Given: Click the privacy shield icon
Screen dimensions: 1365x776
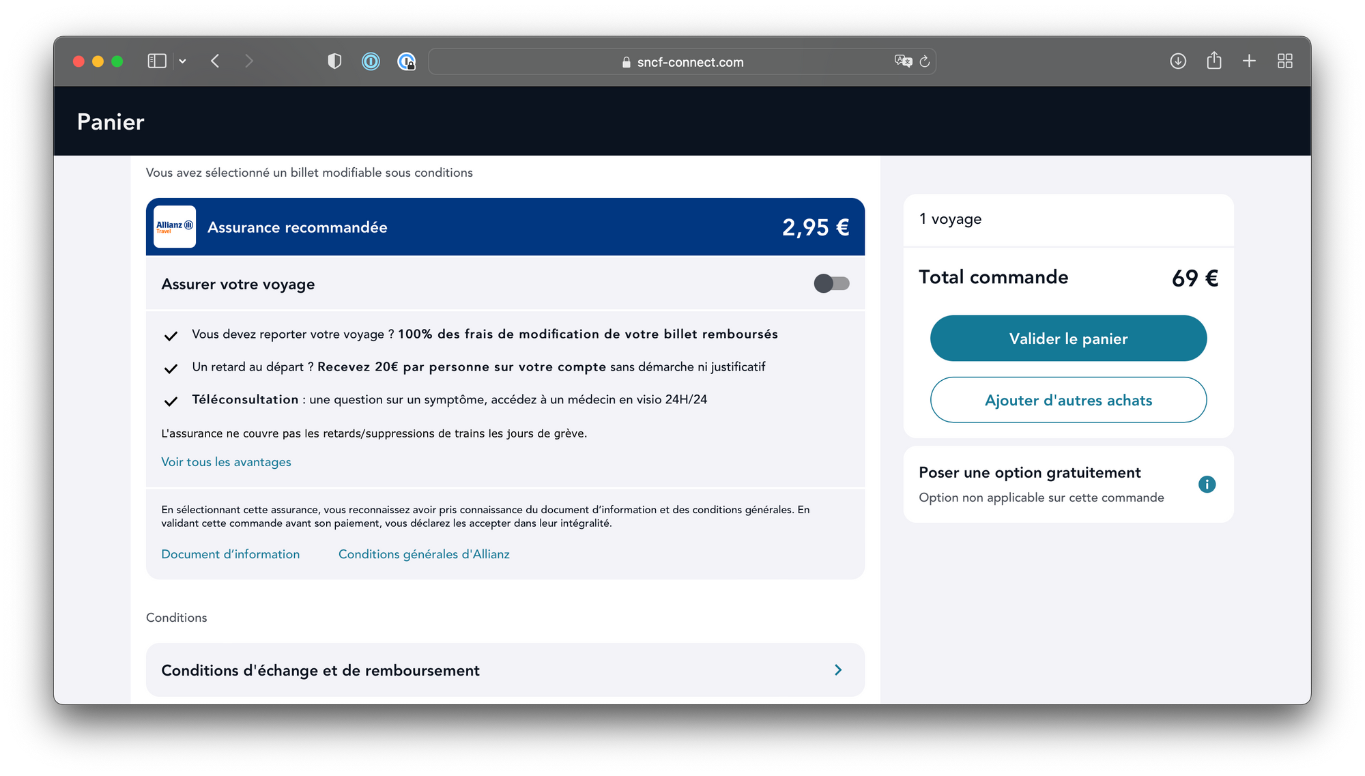Looking at the screenshot, I should click(334, 61).
